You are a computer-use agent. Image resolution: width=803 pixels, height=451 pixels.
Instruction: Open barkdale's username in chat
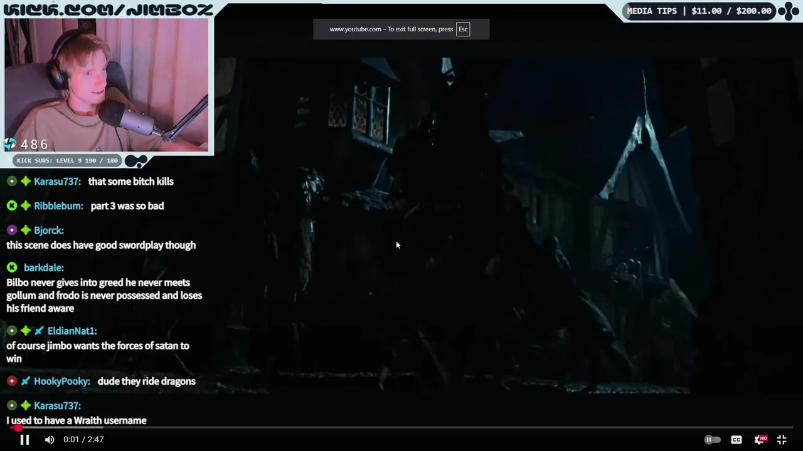pos(44,268)
